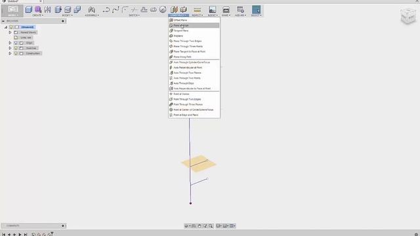Open the Create dropdown menu
The width and height of the screenshot is (420, 236).
click(38, 15)
